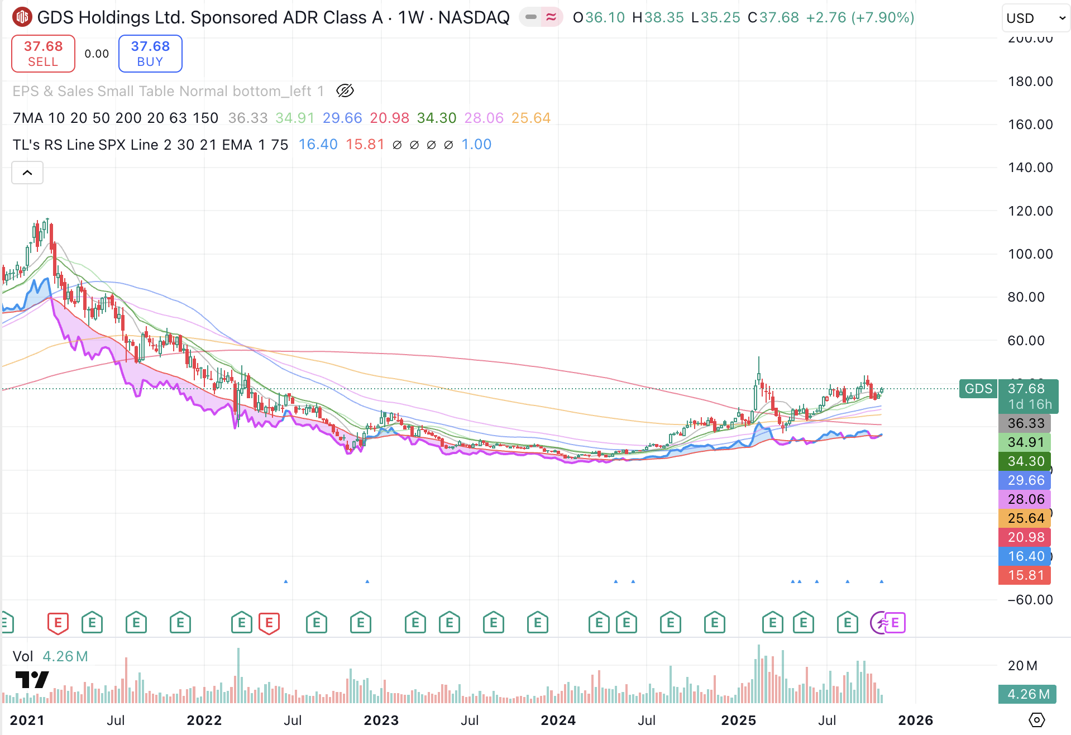Click the purple lightning event icon
The image size is (1071, 735).
click(x=880, y=622)
